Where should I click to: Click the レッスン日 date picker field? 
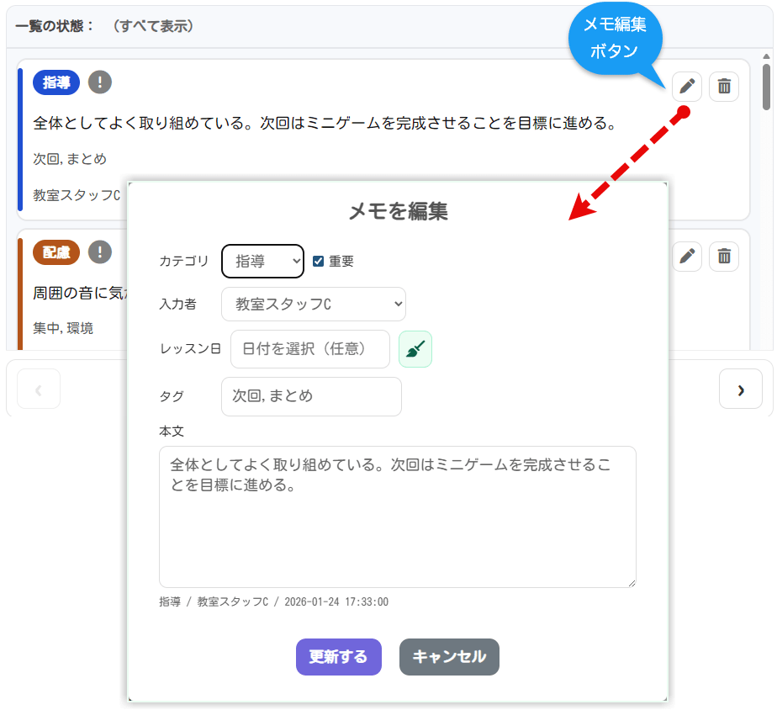pos(309,348)
